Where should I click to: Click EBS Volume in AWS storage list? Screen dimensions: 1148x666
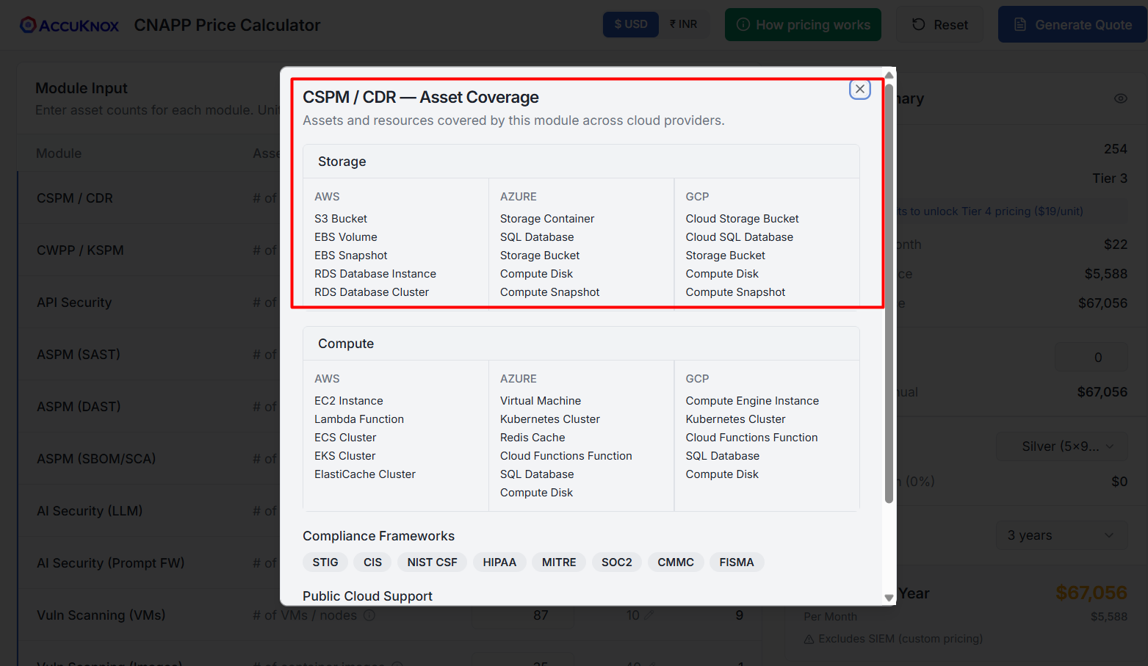(x=346, y=237)
